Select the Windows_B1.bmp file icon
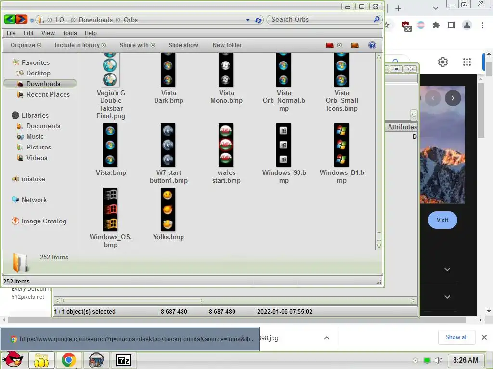 pos(341,145)
